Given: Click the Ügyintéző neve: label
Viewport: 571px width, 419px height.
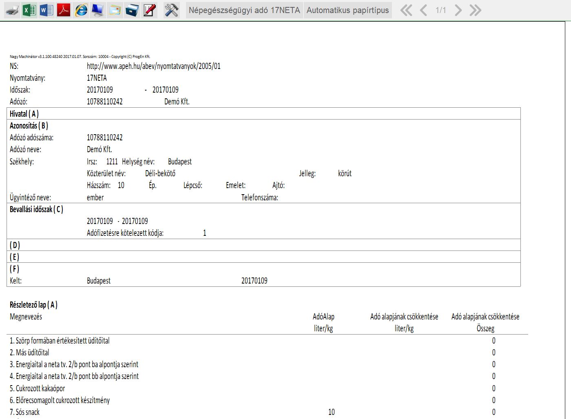Looking at the screenshot, I should pyautogui.click(x=31, y=197).
